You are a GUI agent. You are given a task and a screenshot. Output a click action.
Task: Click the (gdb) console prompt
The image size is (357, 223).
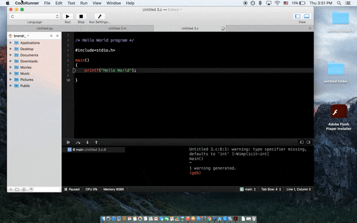[x=195, y=173]
